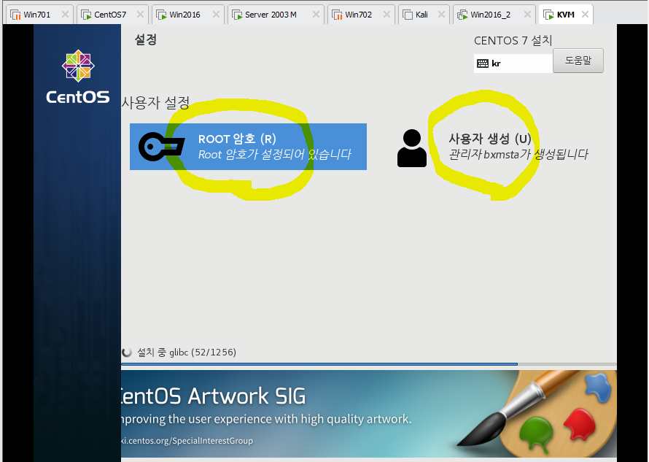Close the Win2016_2 tab
This screenshot has height=462, width=649.
coord(527,15)
